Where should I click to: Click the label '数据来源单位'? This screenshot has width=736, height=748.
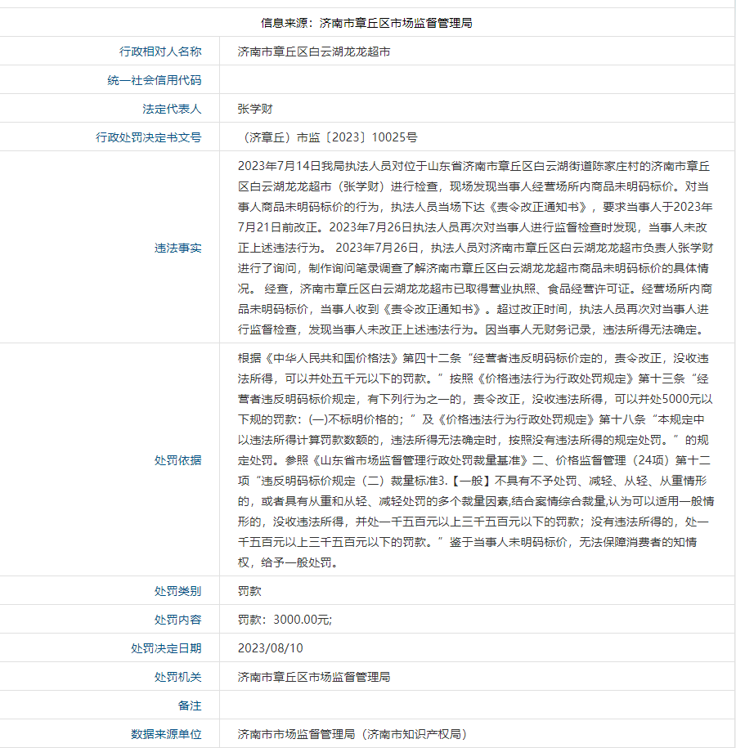166,733
